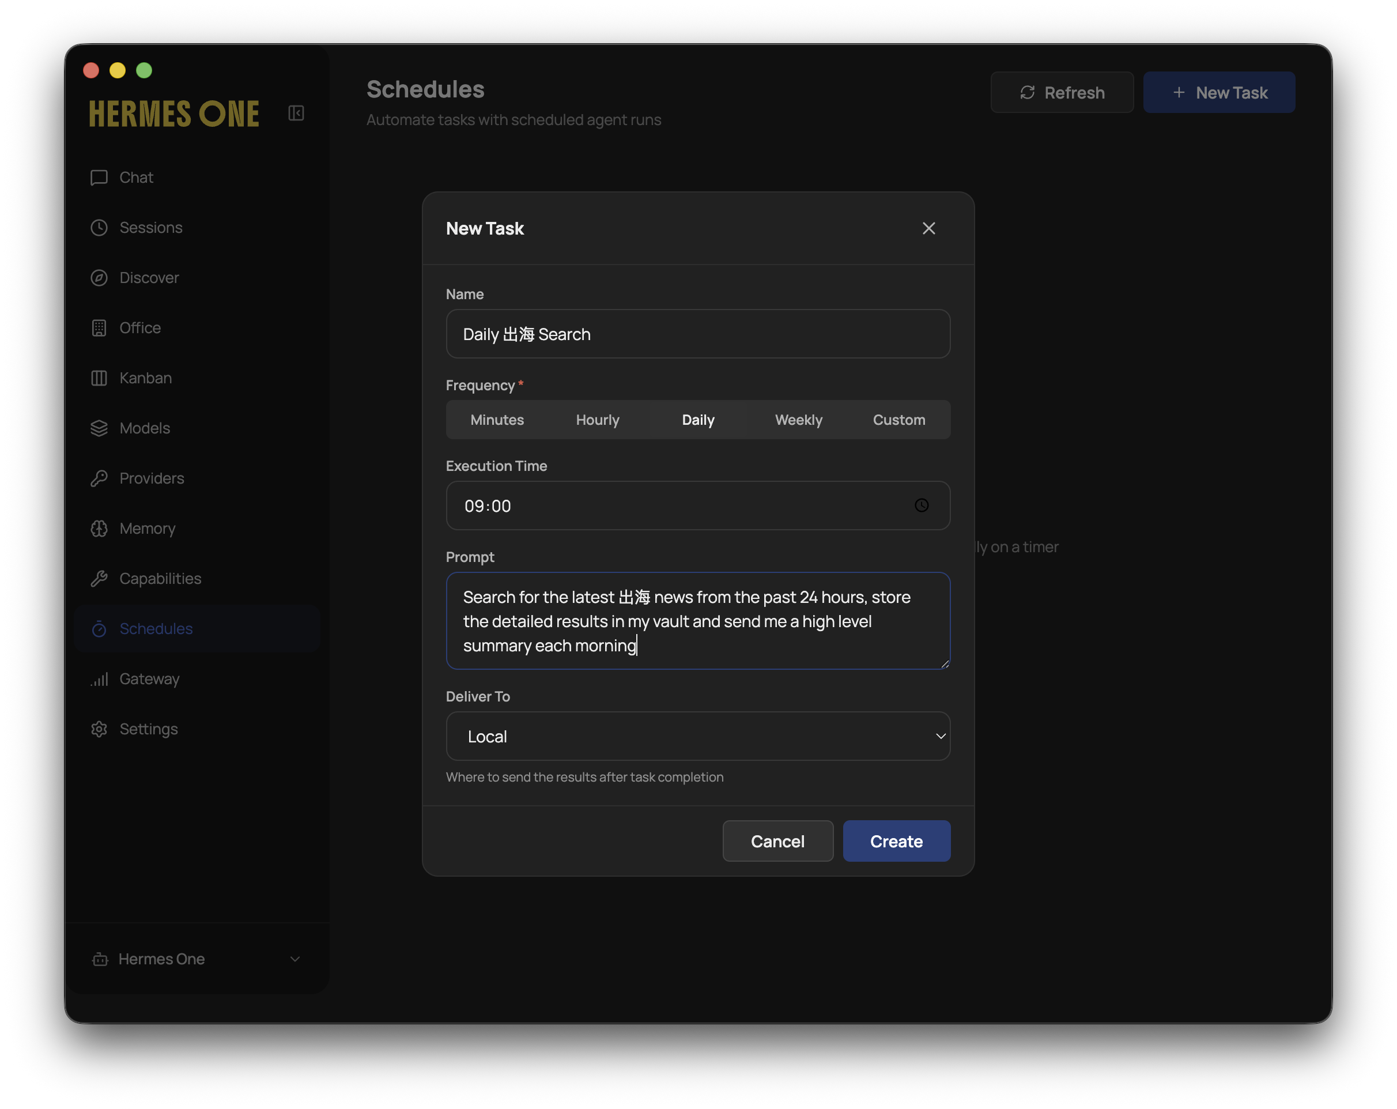Select Daily frequency option
Viewport: 1397px width, 1109px height.
click(x=698, y=420)
